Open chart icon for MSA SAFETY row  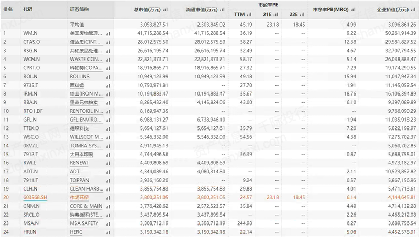(x=108, y=224)
